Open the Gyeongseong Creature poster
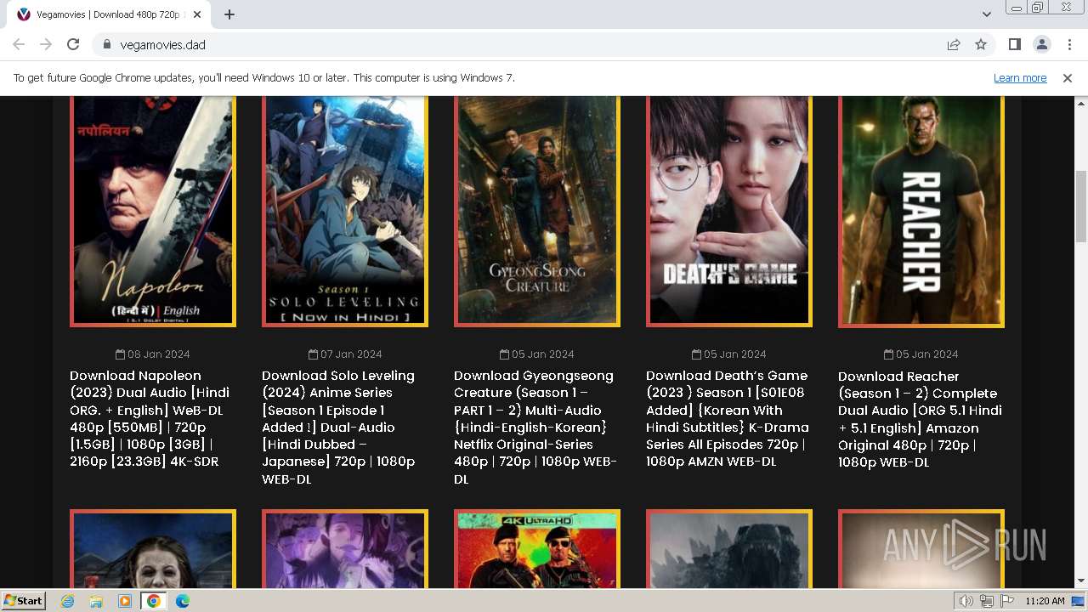Screen dimensions: 1088x612 click(537, 212)
